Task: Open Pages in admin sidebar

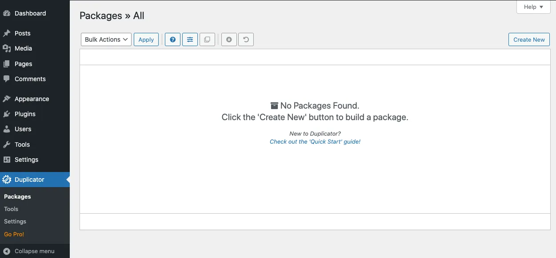Action: [35, 64]
